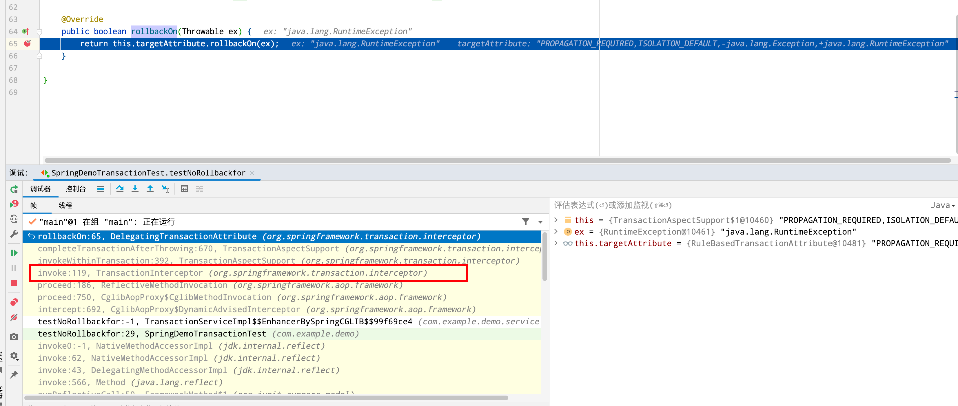Toggle auto-test circular arrows icon
The image size is (958, 406).
pos(14,219)
